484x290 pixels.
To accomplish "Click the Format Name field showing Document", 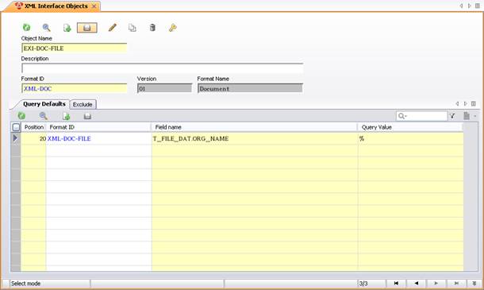I will click(250, 88).
